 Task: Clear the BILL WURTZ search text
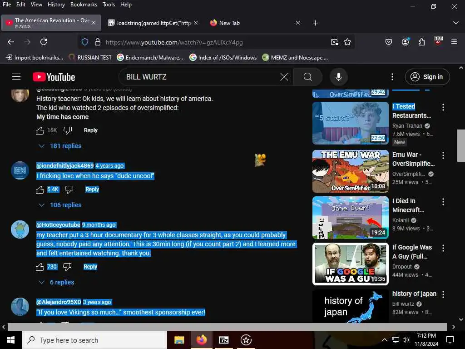pyautogui.click(x=284, y=77)
